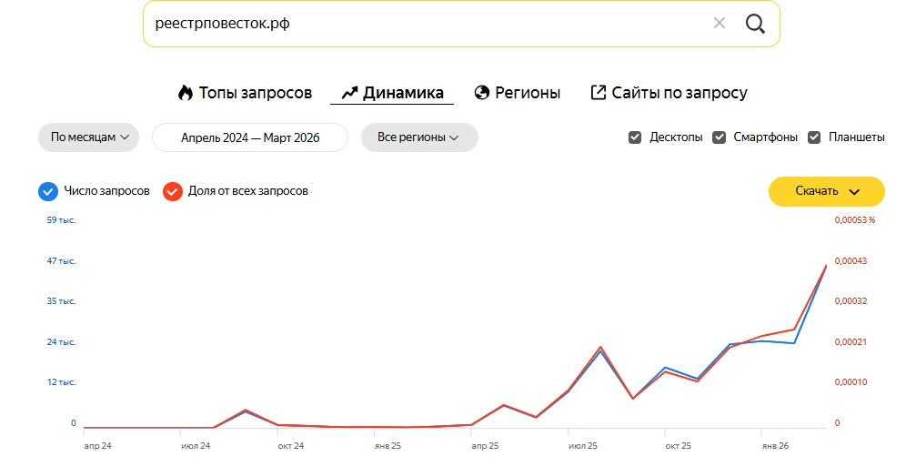This screenshot has height=467, width=916.
Task: Open the По месяцам grouping dropdown
Action: coord(88,137)
